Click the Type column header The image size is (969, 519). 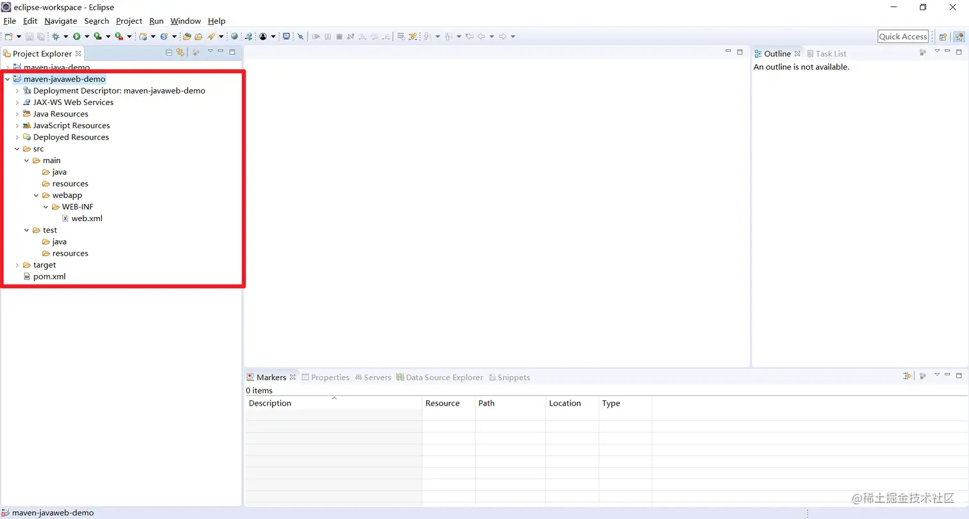point(625,403)
